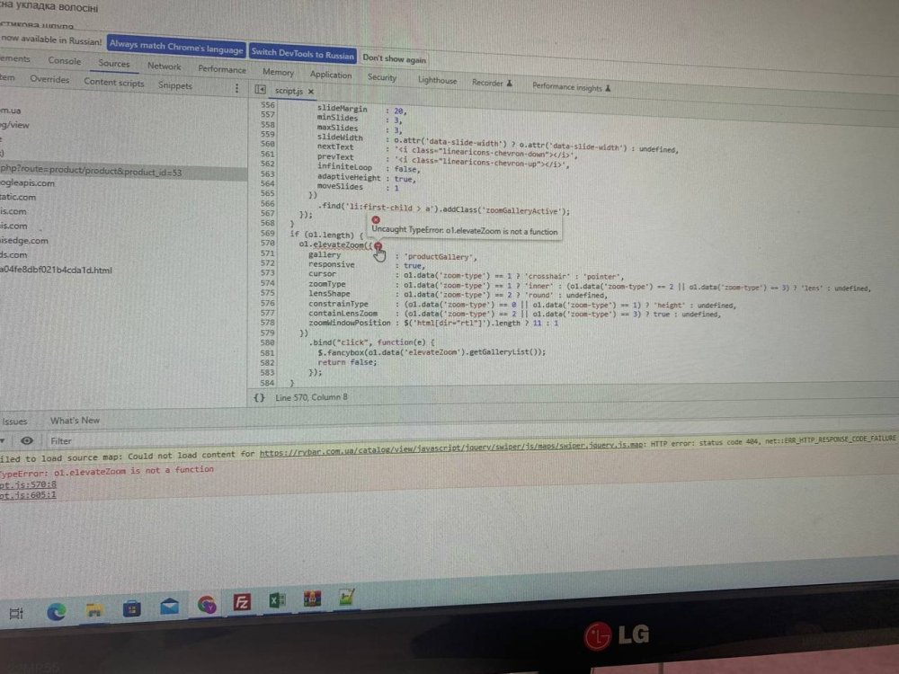Open the Mail app in taskbar
899x674 pixels.
point(168,607)
